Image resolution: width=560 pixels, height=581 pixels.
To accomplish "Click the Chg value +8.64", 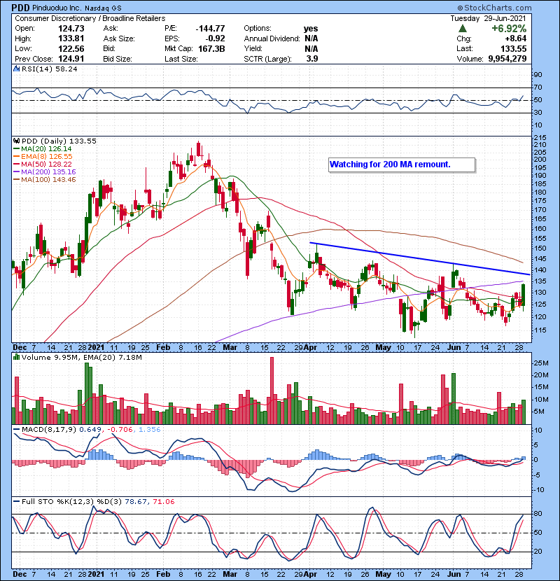I will 515,38.
